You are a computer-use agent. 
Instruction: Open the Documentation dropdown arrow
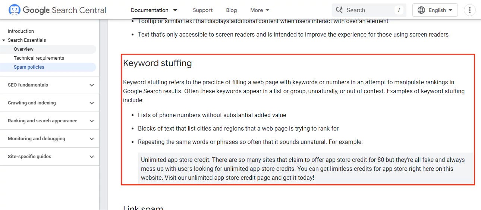point(175,10)
